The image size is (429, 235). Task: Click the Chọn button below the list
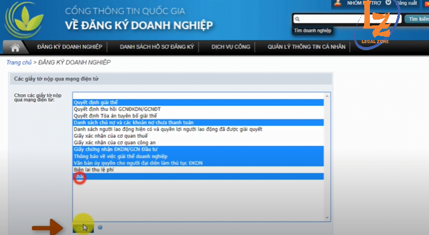click(x=83, y=228)
